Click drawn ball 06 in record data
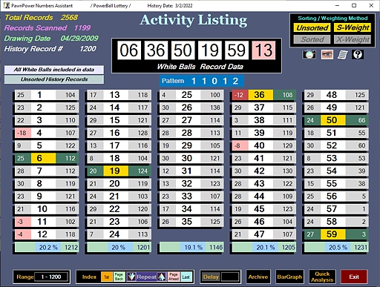 click(129, 50)
